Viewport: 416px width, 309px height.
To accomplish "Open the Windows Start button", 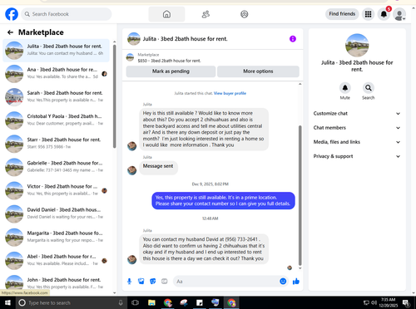I will click(x=7, y=302).
